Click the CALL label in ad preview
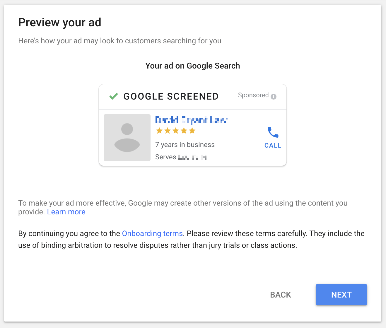This screenshot has height=328, width=386. (273, 145)
